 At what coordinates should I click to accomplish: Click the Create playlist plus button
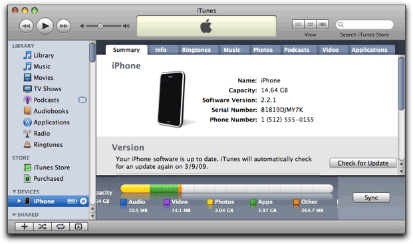coord(24,226)
